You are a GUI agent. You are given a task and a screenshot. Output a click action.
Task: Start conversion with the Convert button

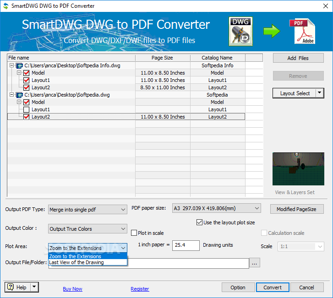[273, 287]
